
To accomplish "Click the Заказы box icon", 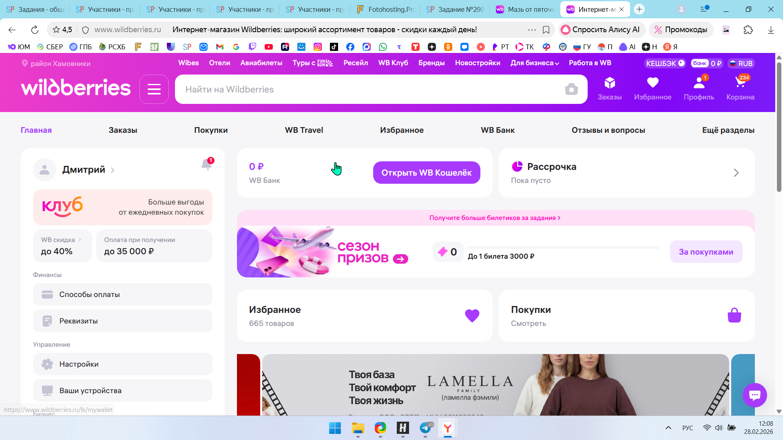I will tap(610, 83).
